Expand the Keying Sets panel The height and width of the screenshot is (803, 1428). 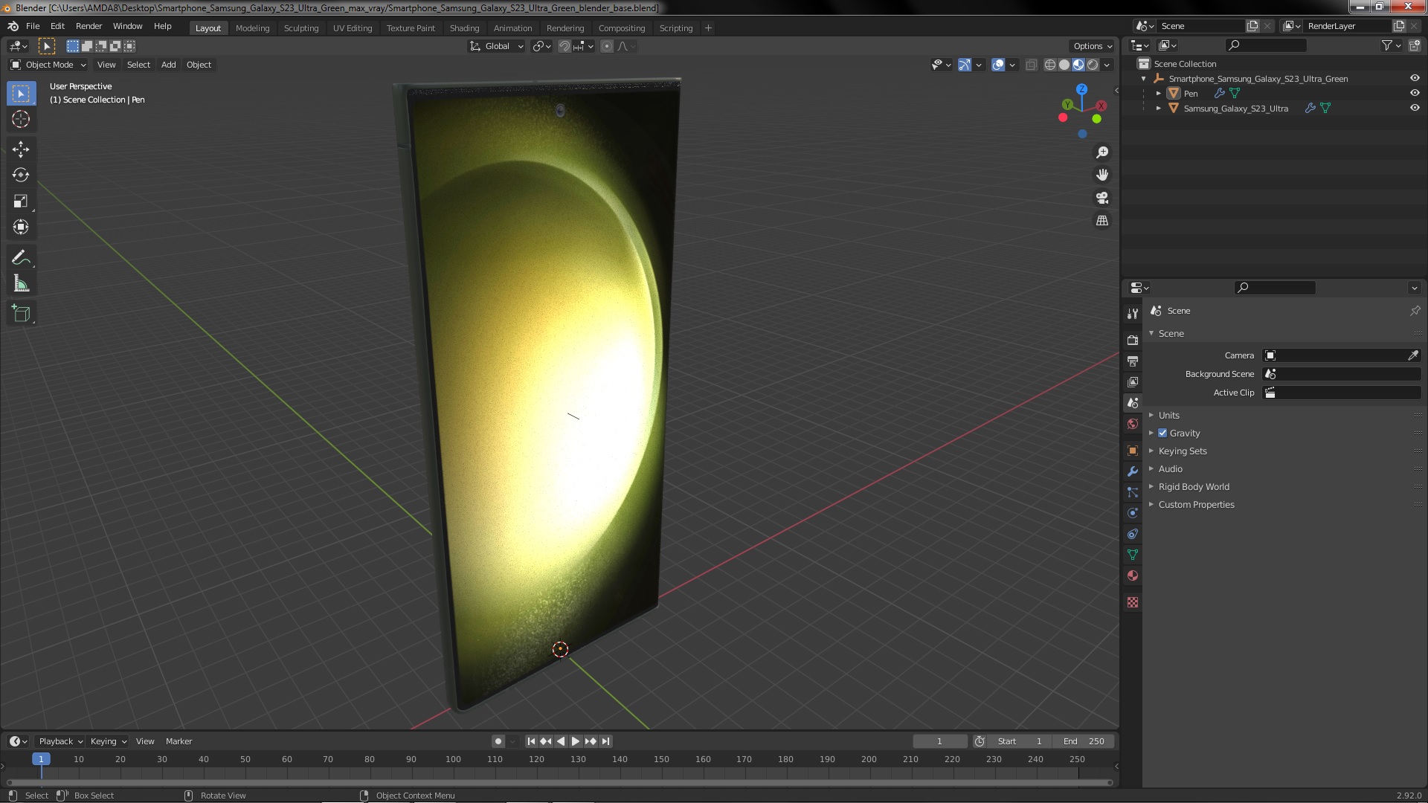pos(1182,451)
